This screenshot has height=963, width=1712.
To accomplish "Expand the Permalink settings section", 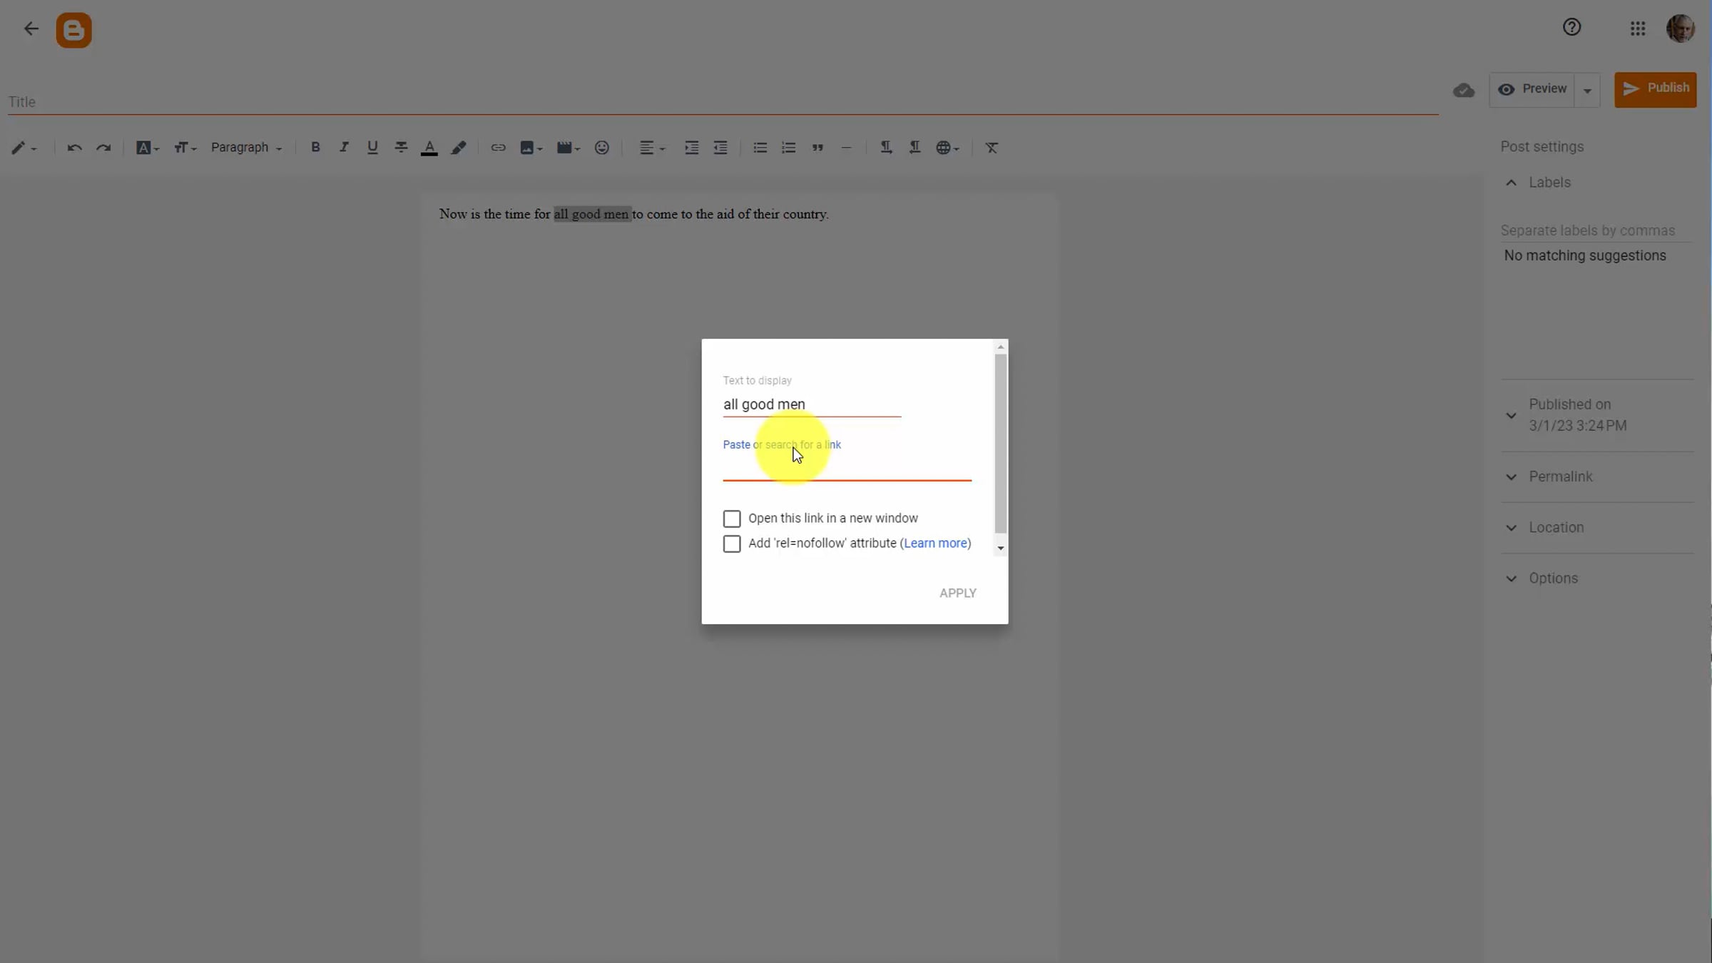I will pyautogui.click(x=1560, y=477).
